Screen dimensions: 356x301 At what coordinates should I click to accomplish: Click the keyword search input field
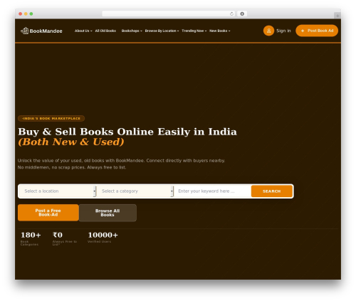tap(212, 191)
